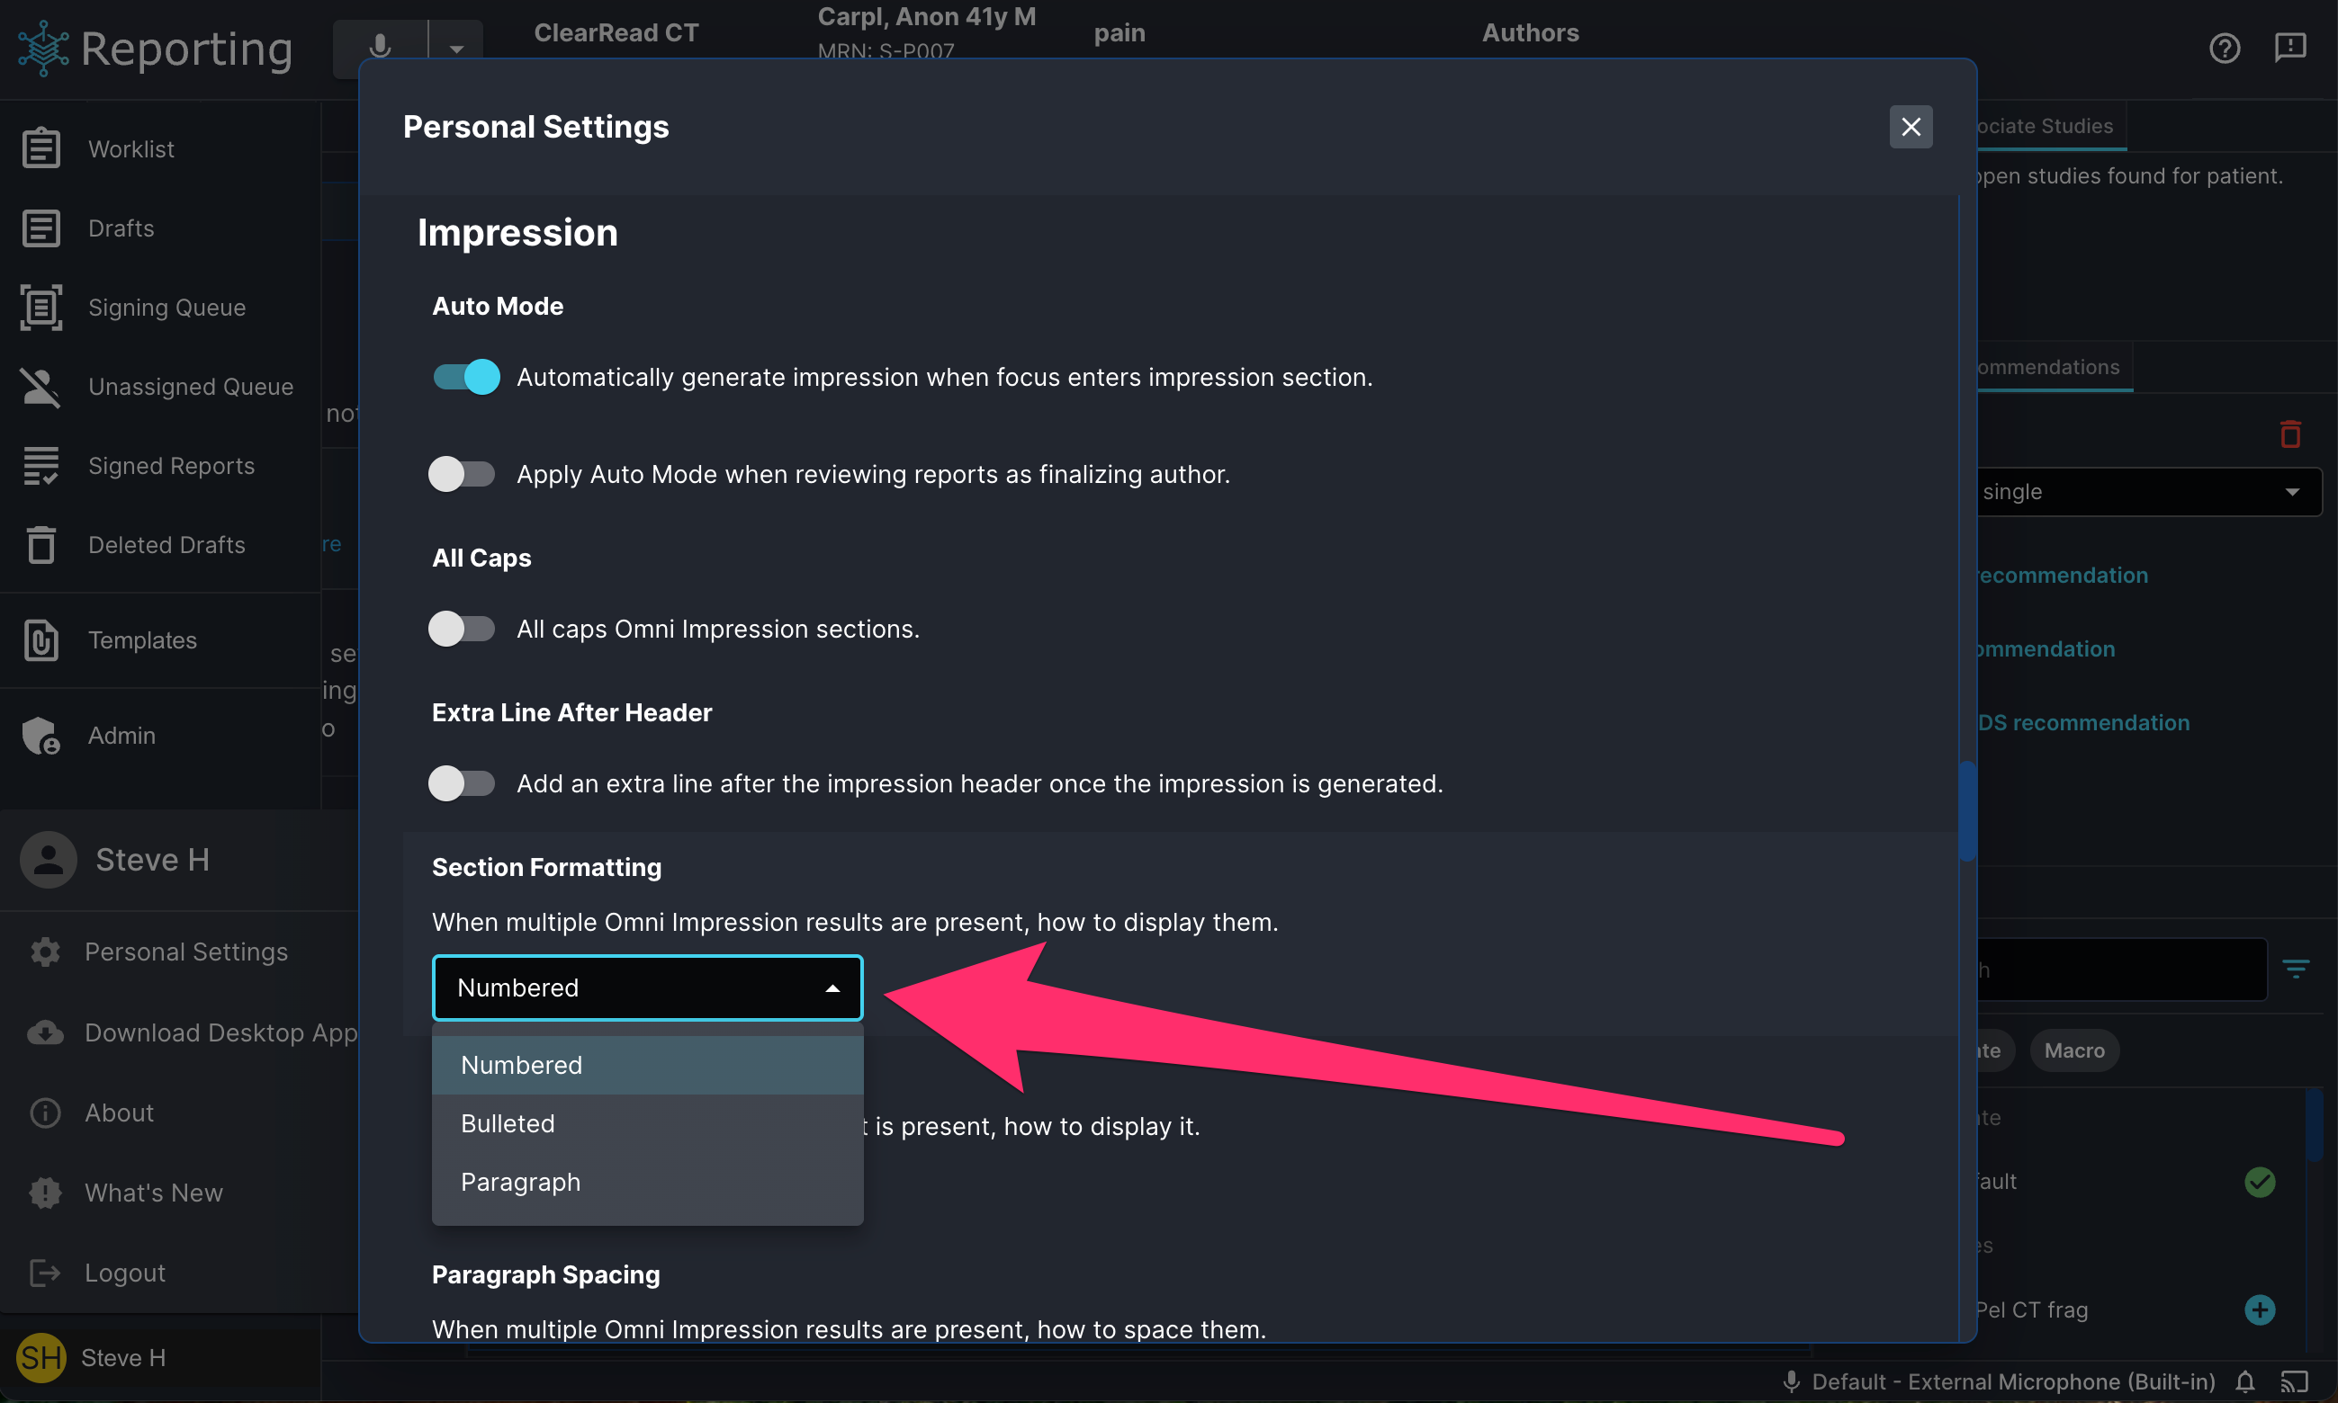Switch to the Recommendations tab
Image resolution: width=2338 pixels, height=1403 pixels.
[x=2055, y=367]
